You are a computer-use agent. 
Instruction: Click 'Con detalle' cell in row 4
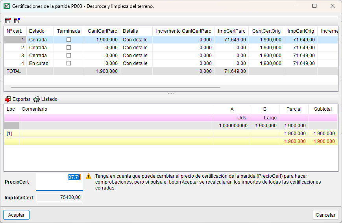tap(136, 63)
